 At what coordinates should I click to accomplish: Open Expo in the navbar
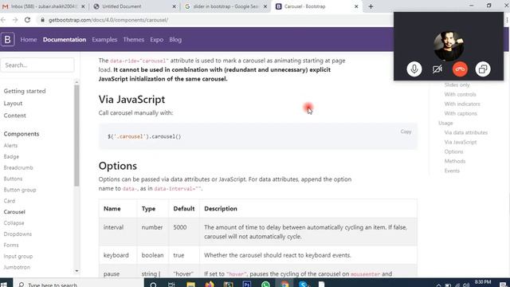coord(156,40)
